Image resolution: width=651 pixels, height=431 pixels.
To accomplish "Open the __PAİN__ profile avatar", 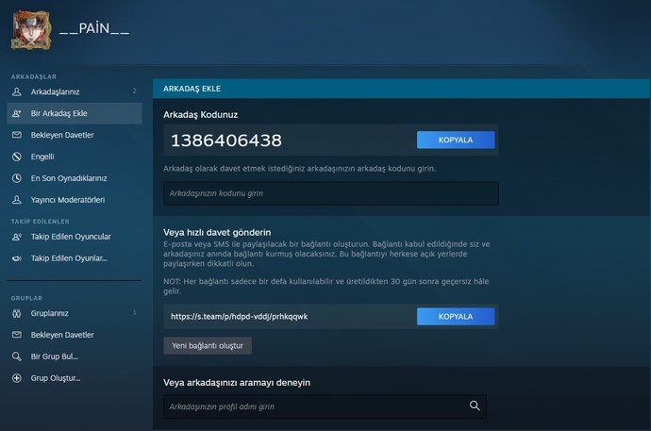I will click(31, 30).
